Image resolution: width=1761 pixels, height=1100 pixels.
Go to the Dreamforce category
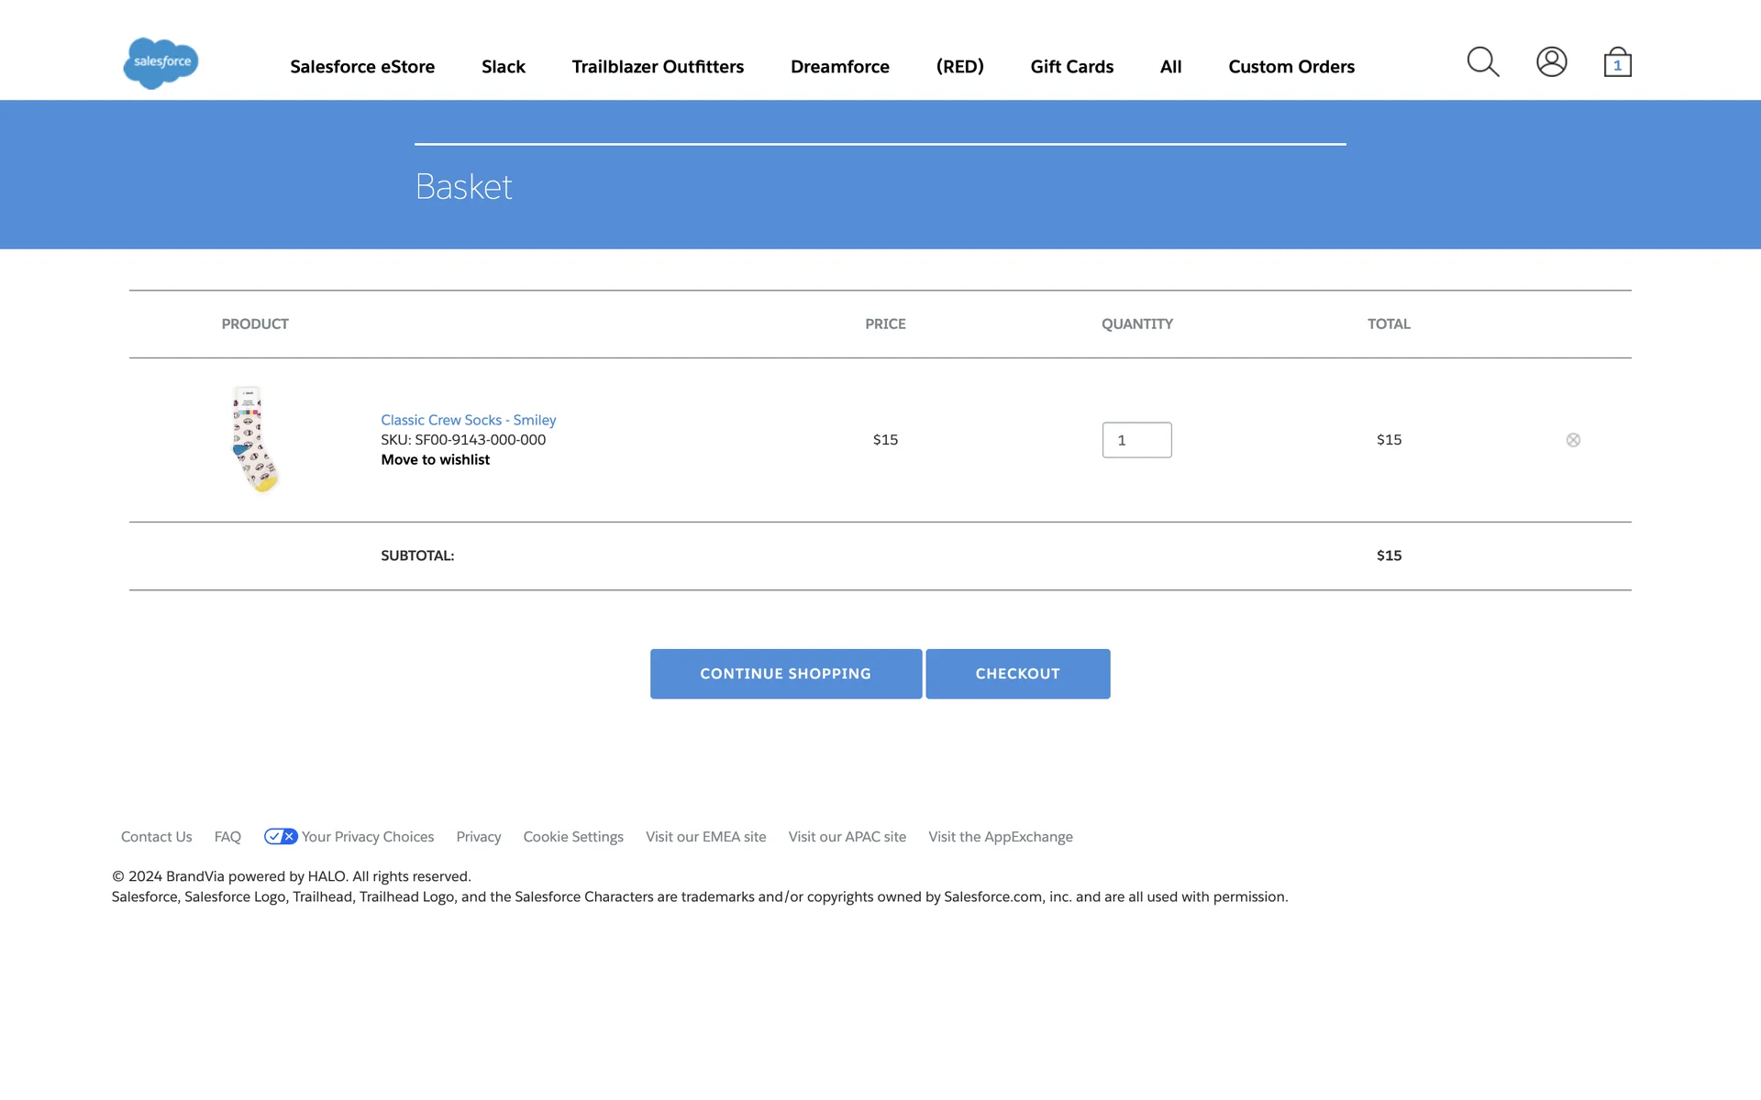coord(839,67)
